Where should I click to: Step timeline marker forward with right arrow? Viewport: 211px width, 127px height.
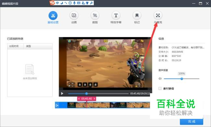pyautogui.click(x=94, y=99)
